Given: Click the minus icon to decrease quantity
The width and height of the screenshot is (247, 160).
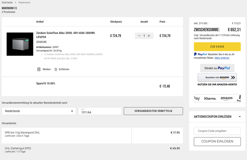Looking at the screenshot, I should coord(139,36).
